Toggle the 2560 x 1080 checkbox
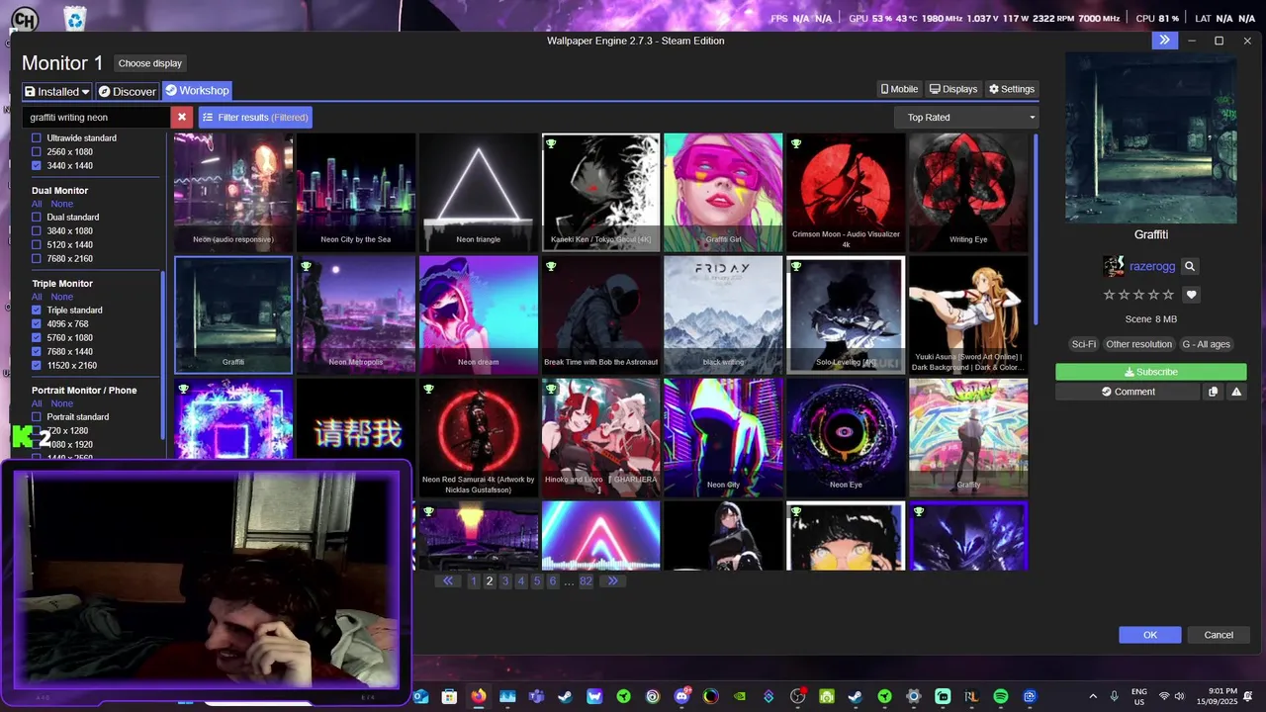 [37, 152]
